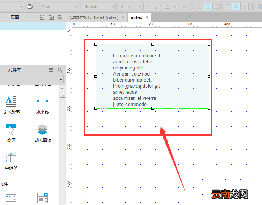Click the add page icon in 页面 panel
Screen dimensions: 262x205
(x=42, y=17)
